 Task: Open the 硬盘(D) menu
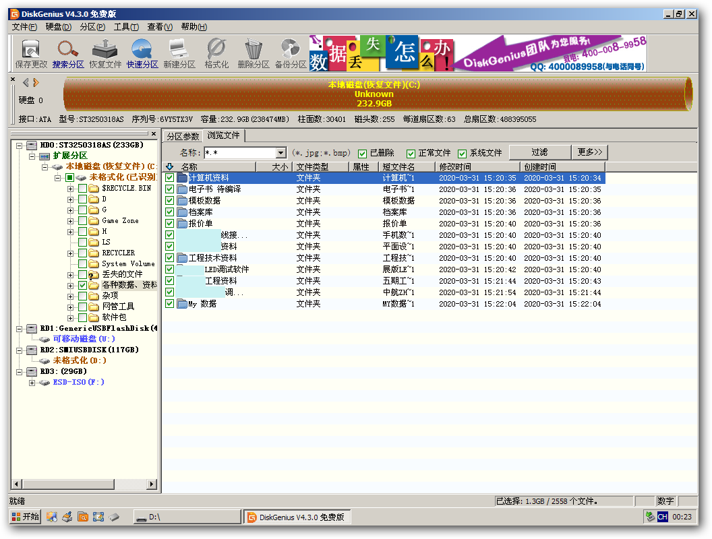[58, 27]
